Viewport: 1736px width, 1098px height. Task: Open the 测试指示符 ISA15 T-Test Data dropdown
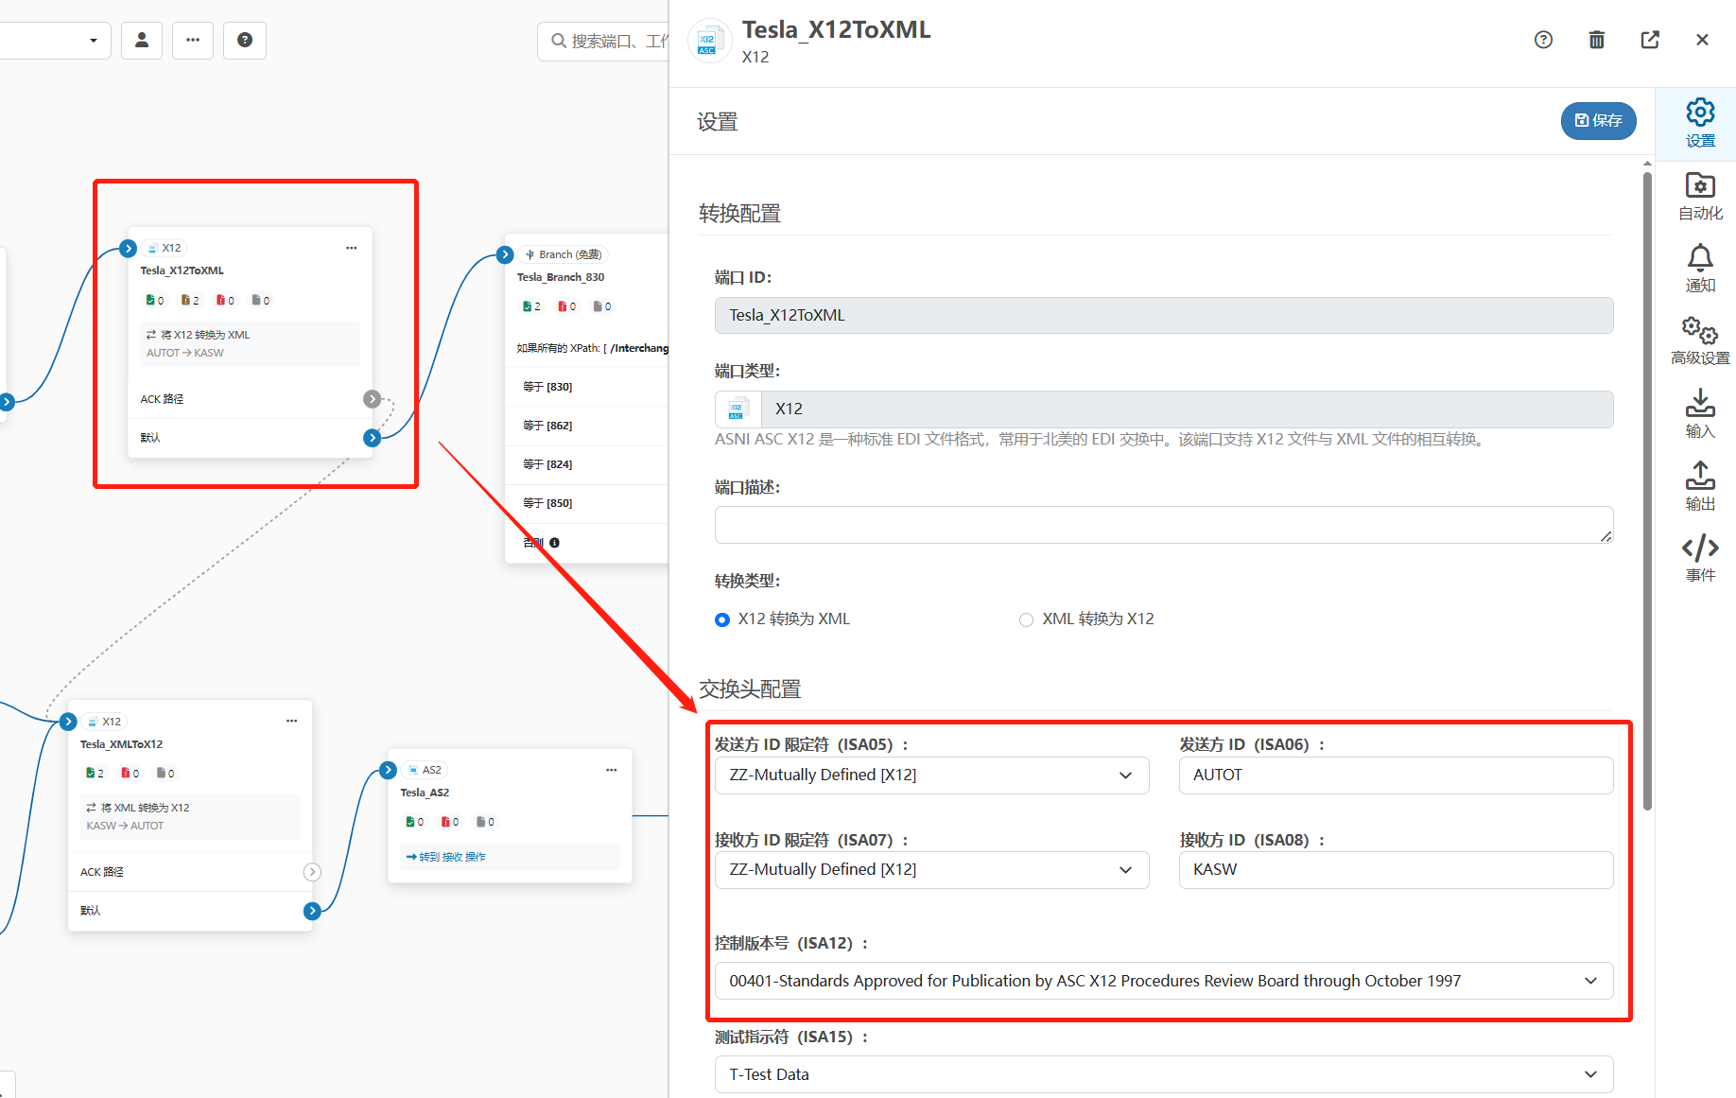(x=1163, y=1074)
